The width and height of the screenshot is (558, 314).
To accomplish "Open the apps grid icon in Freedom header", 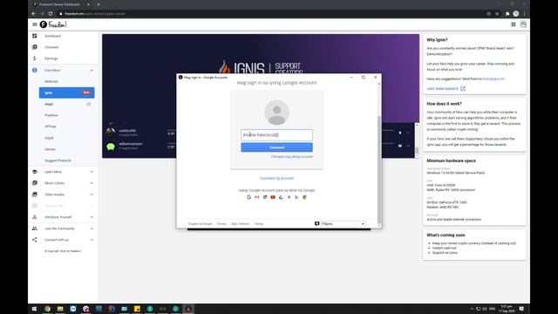I will (x=514, y=24).
